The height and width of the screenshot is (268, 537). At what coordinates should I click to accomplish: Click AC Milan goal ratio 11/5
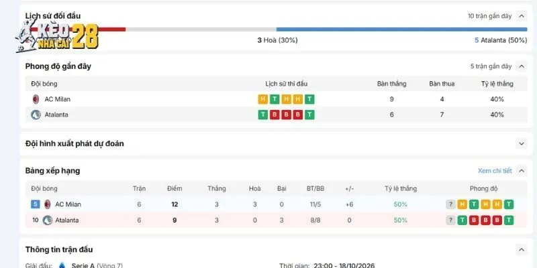(315, 204)
